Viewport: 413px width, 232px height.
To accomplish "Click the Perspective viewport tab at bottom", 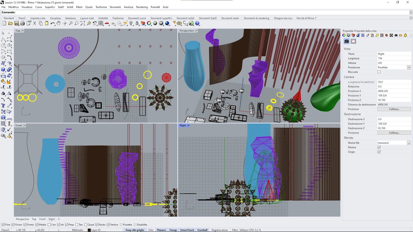I will pos(22,219).
